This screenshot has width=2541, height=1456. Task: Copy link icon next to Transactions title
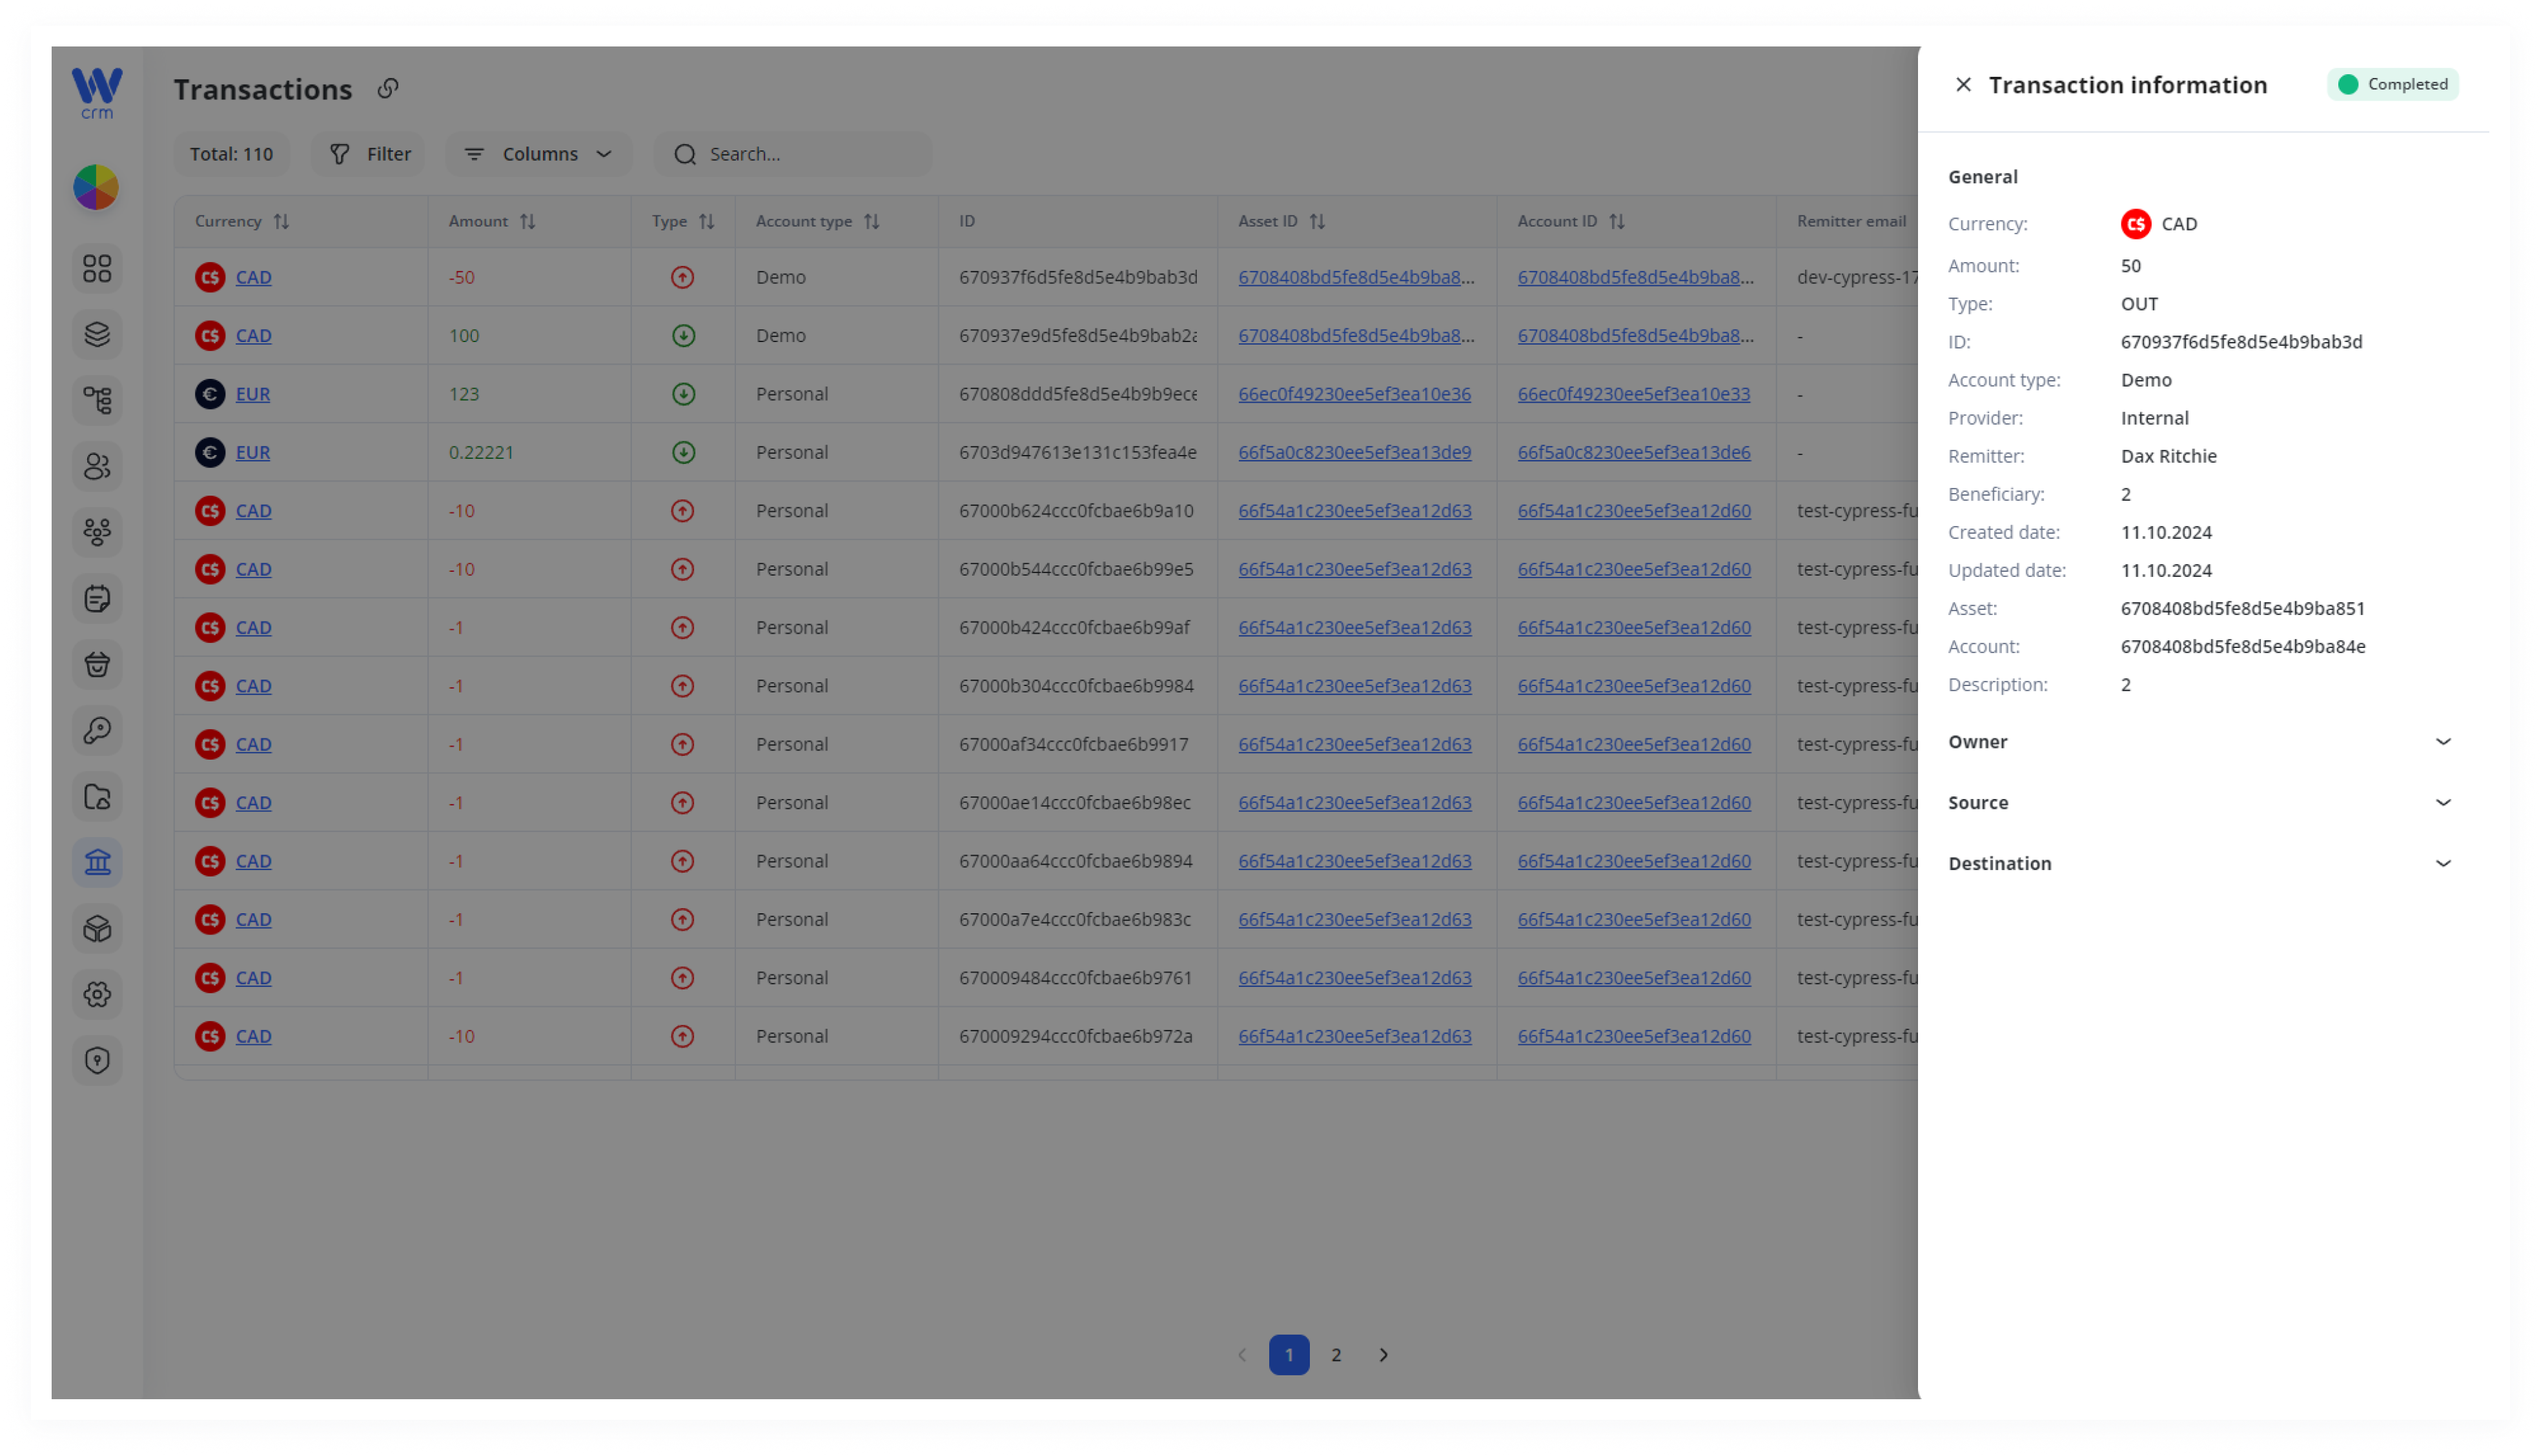388,89
